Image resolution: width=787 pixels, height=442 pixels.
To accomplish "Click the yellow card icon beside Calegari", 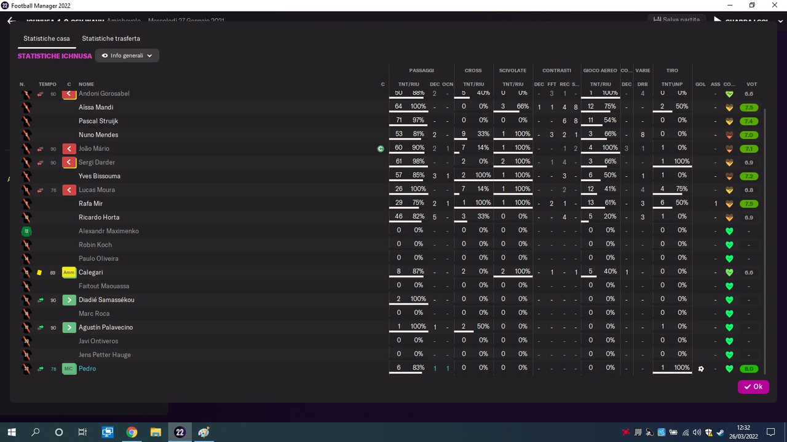I will [39, 273].
